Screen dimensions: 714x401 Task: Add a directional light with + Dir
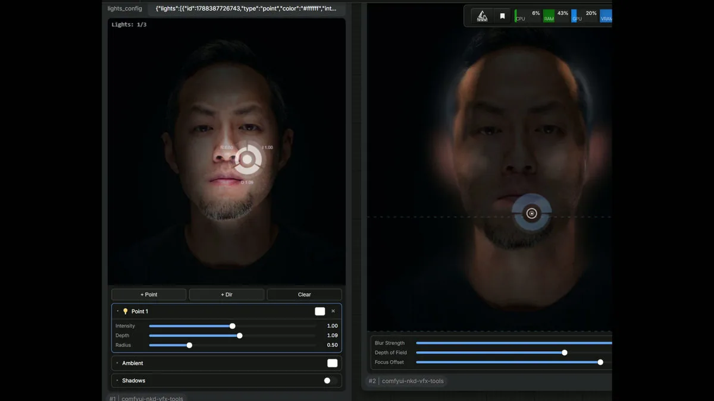(227, 295)
